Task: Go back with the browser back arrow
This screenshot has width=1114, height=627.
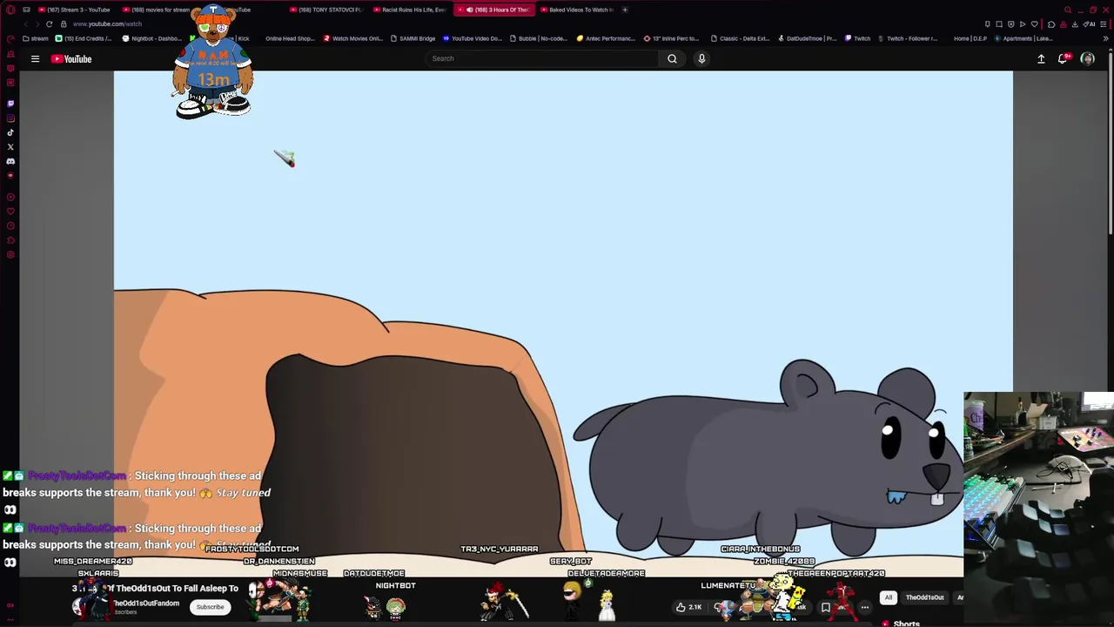Action: [x=26, y=24]
